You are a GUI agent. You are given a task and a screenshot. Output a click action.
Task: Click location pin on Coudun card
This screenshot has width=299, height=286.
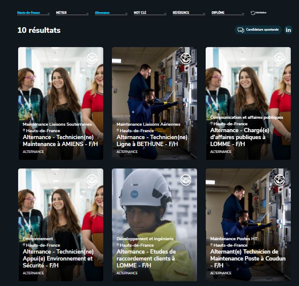(x=211, y=245)
